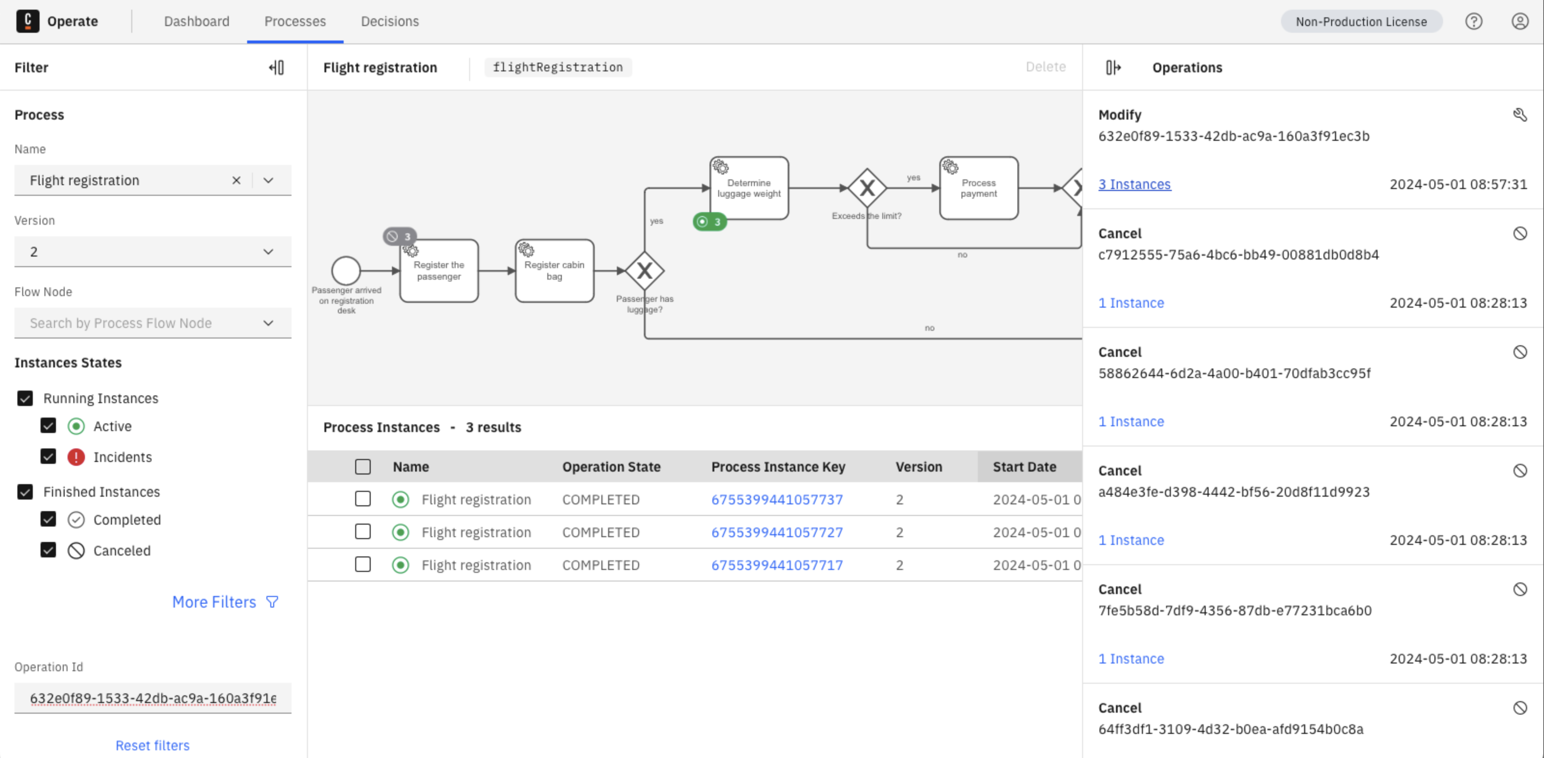The width and height of the screenshot is (1544, 758).
Task: Open the Flow Node search dropdown
Action: tap(268, 324)
